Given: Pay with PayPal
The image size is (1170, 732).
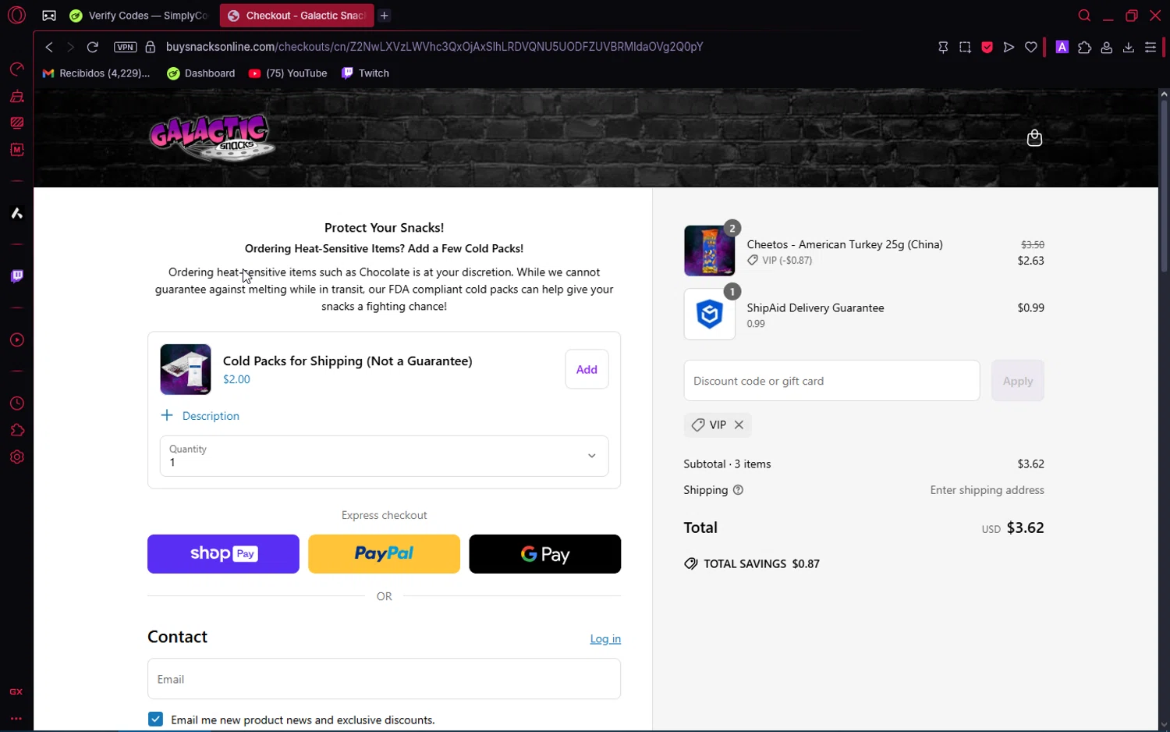Looking at the screenshot, I should [x=384, y=554].
